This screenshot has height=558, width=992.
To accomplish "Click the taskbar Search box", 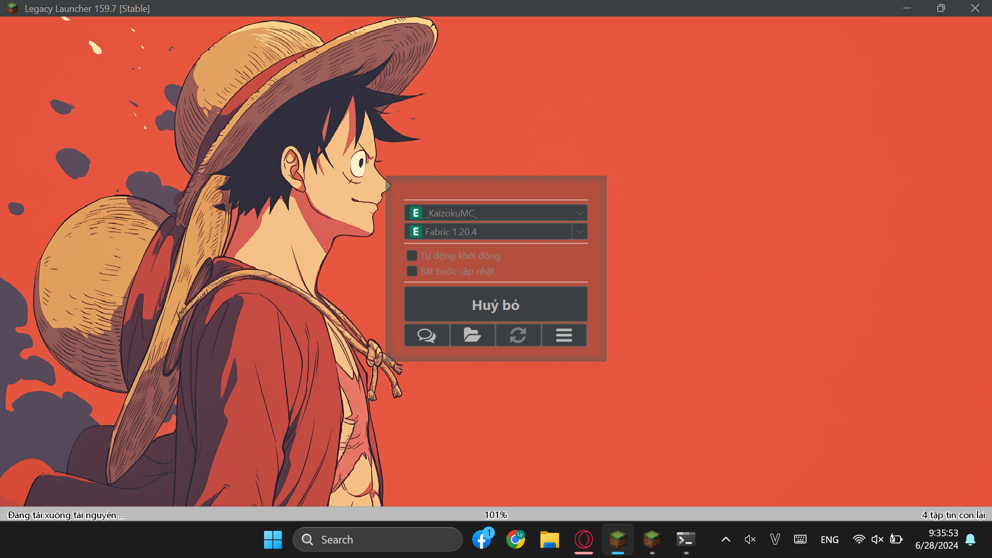I will 377,539.
